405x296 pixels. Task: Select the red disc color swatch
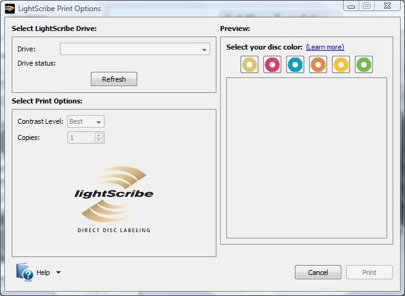[272, 64]
